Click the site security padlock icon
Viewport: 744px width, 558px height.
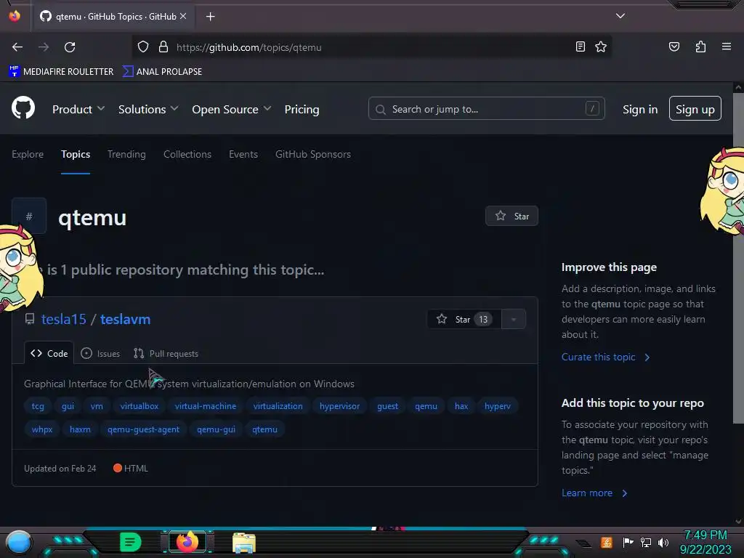163,47
